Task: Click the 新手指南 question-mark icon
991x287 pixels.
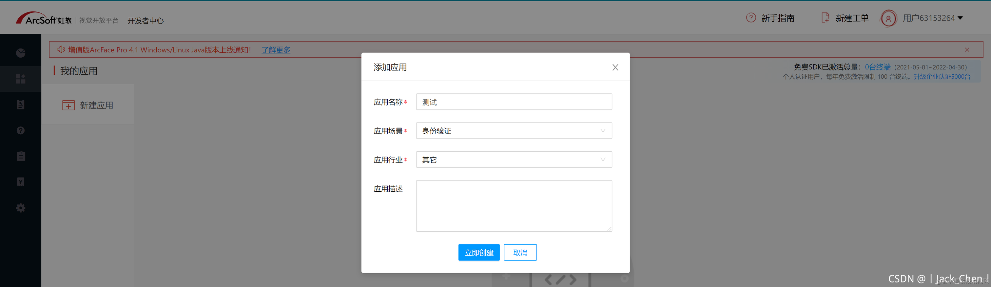Action: (750, 18)
